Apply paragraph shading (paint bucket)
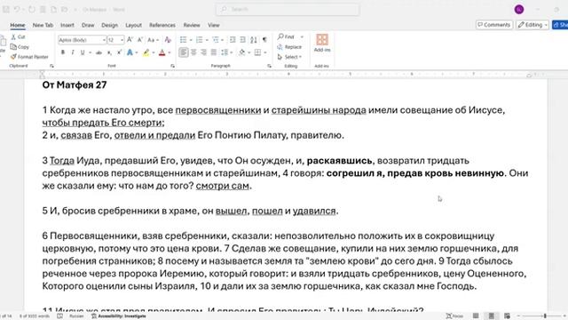This screenshot has width=568, height=320. point(242,52)
